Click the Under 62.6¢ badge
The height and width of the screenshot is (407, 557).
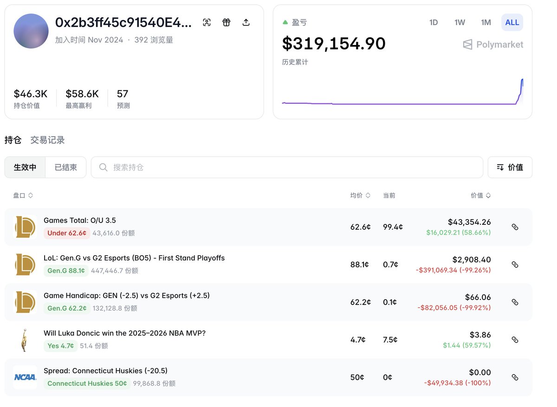coord(67,233)
